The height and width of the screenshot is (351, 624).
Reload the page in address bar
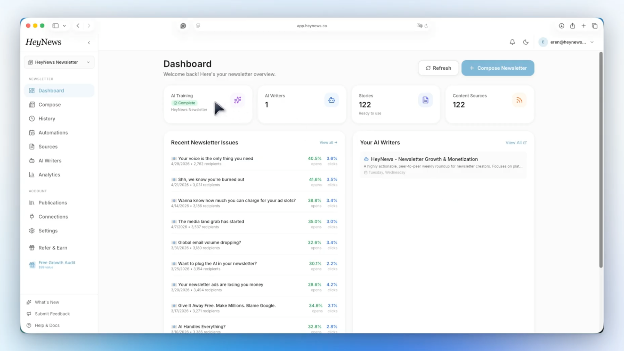[426, 26]
